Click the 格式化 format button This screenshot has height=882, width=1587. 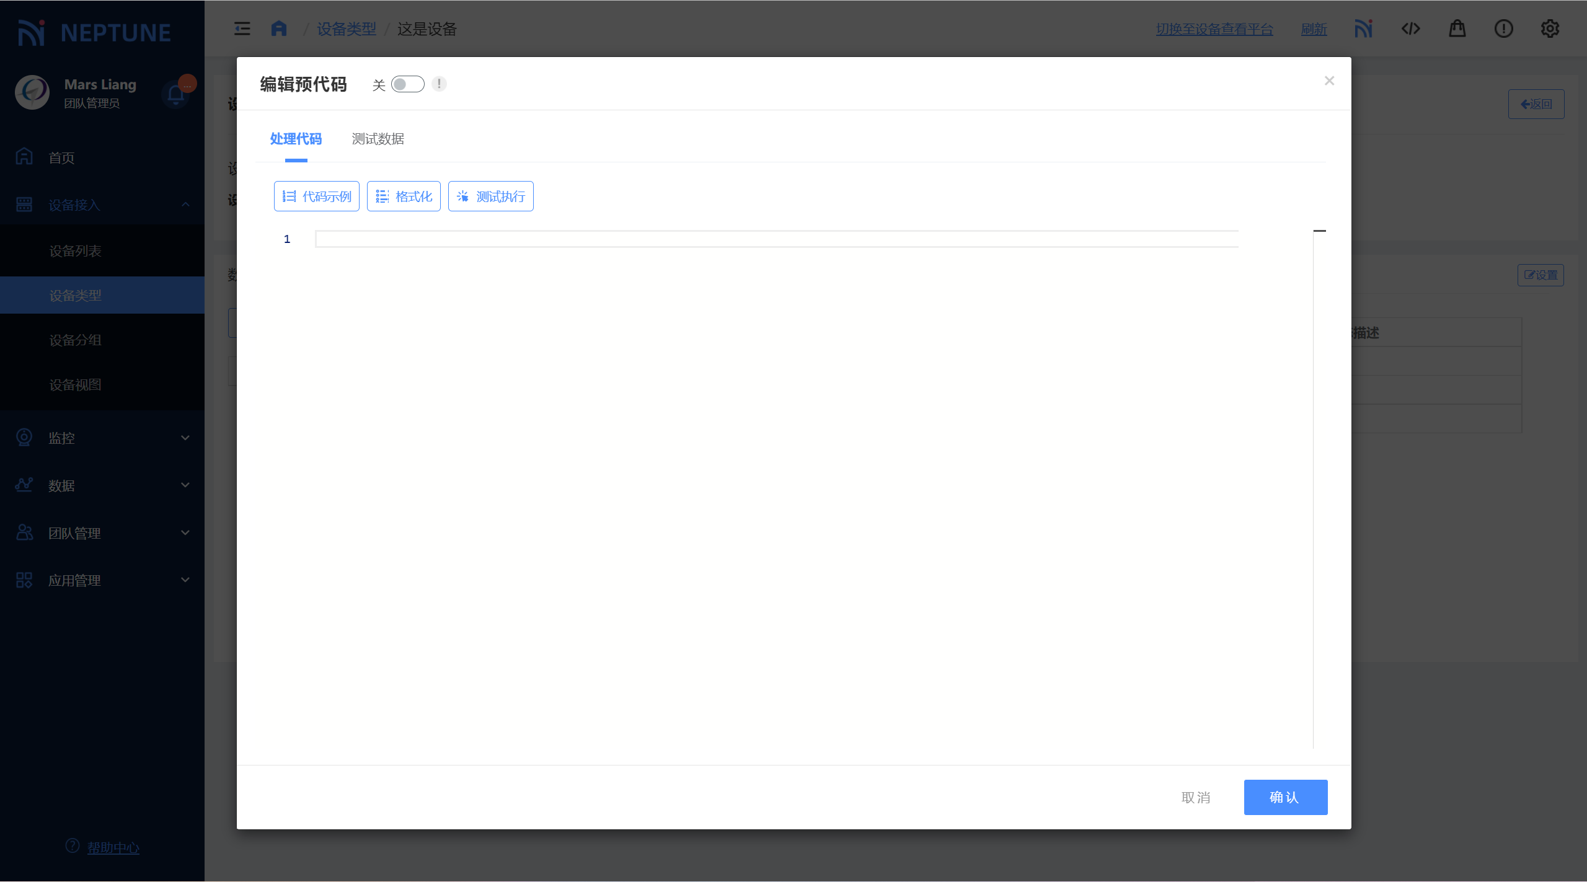[404, 196]
